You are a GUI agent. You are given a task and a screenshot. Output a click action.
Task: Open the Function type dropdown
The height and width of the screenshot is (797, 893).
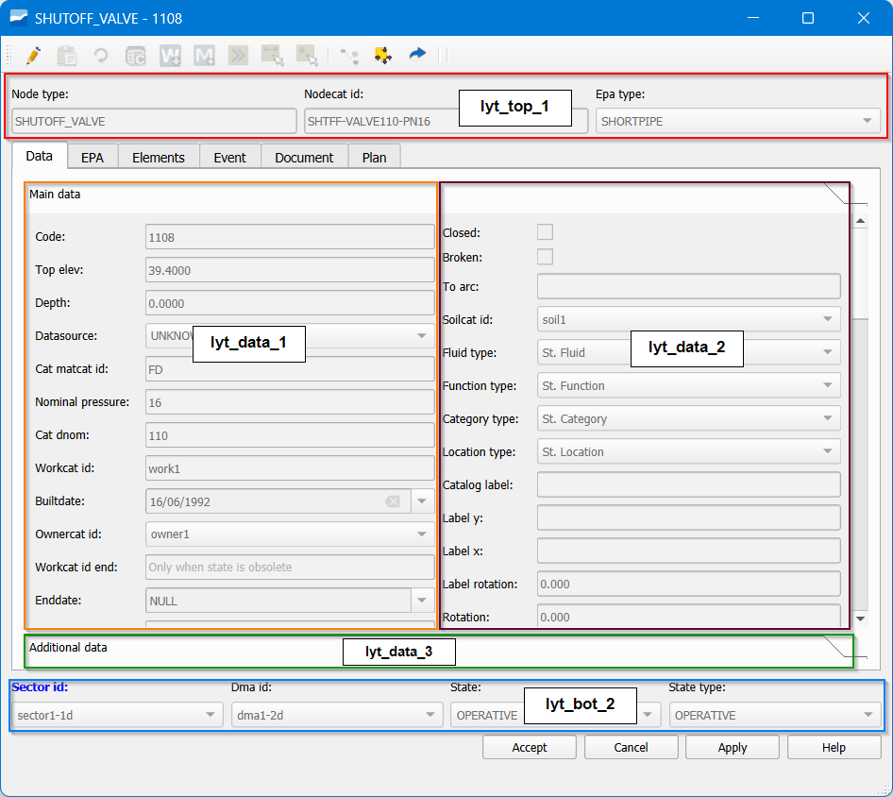pos(688,385)
